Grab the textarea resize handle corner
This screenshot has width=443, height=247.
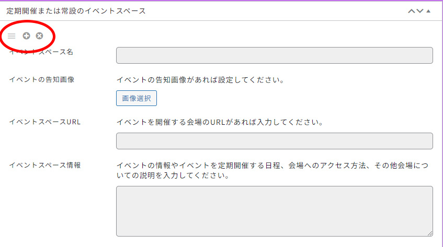[x=430, y=233]
